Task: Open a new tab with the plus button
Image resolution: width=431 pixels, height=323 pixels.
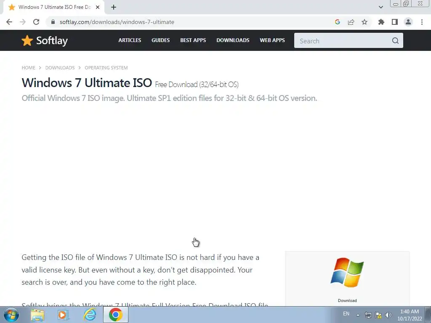Action: tap(114, 7)
